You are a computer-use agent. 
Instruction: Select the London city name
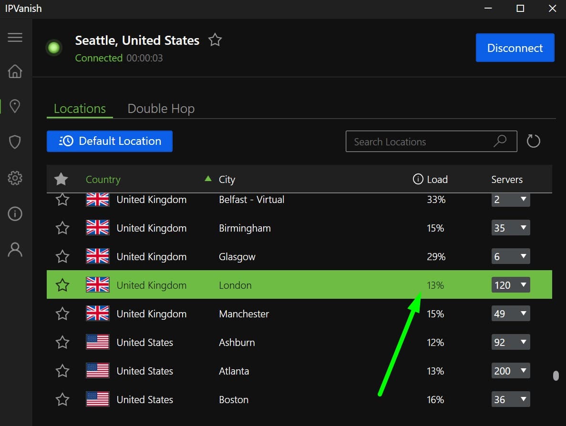(235, 285)
